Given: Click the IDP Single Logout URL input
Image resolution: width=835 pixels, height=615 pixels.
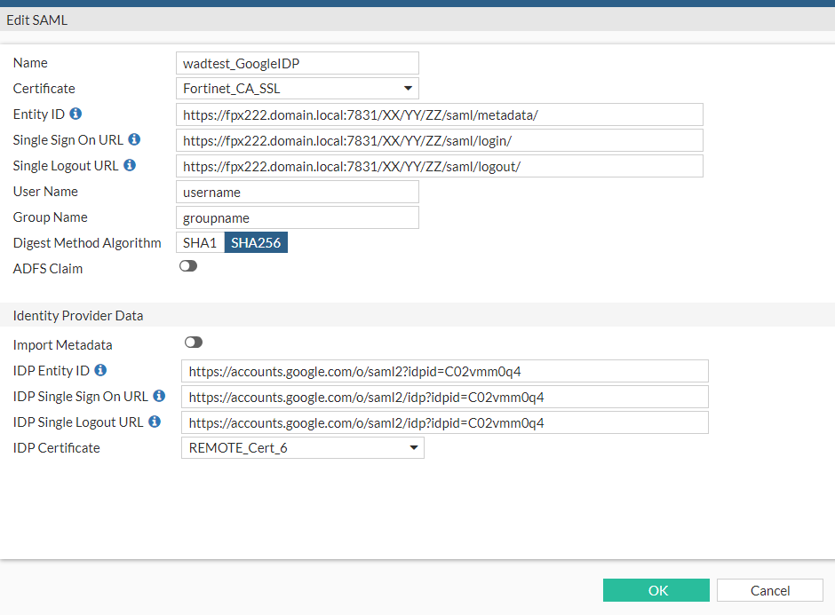Looking at the screenshot, I should click(x=445, y=422).
